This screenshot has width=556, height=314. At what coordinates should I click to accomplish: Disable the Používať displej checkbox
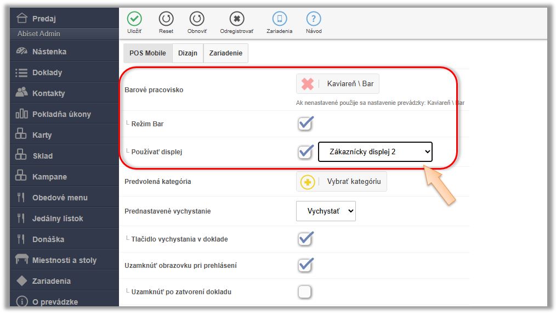tap(305, 152)
